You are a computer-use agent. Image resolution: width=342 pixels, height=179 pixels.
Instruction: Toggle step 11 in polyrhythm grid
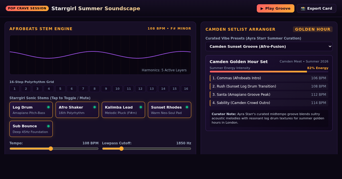pos(129,89)
